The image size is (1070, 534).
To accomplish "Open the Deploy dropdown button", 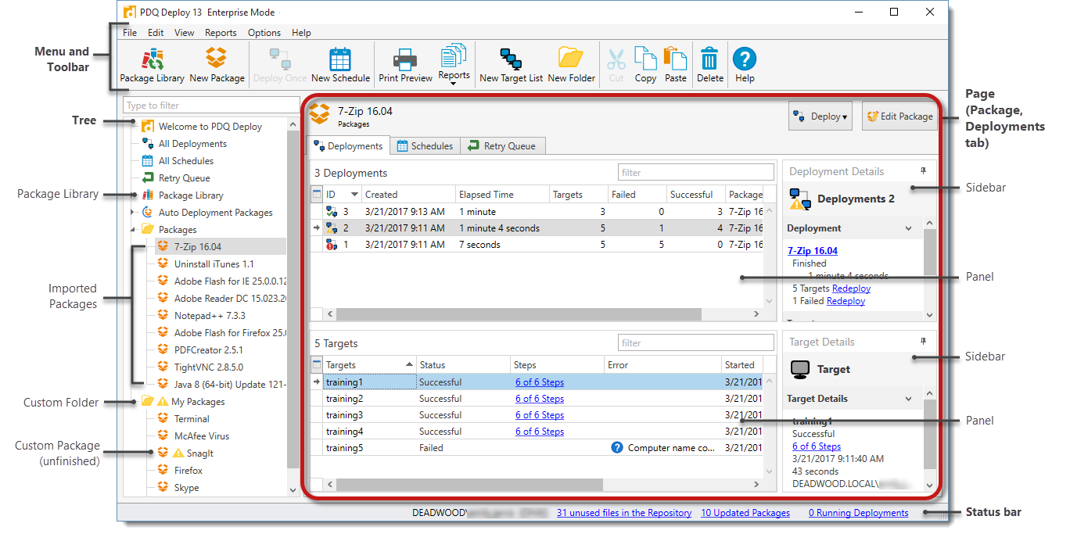I will click(820, 116).
